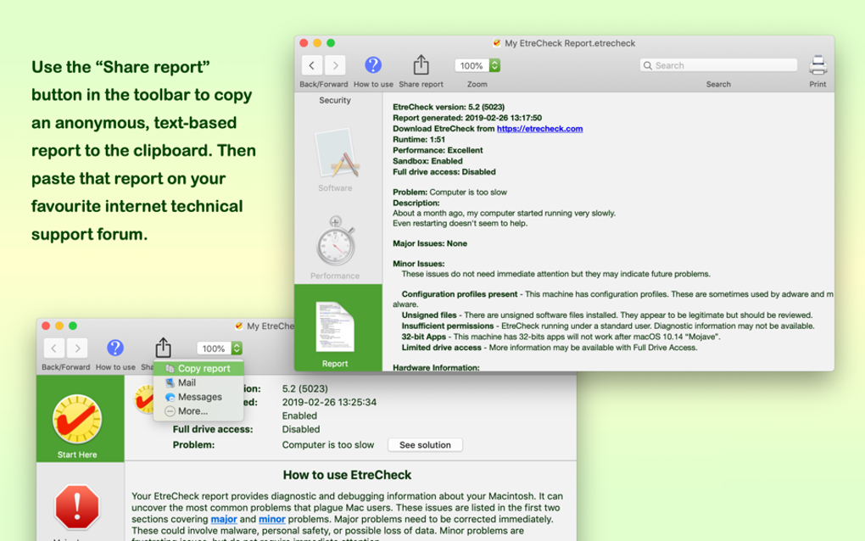Select red exclamation Major issues icon
Viewport: 865px width, 541px height.
coord(77,507)
